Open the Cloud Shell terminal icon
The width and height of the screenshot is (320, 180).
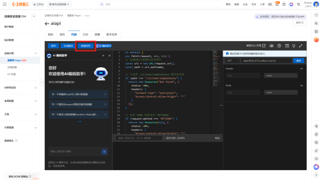point(270,4)
